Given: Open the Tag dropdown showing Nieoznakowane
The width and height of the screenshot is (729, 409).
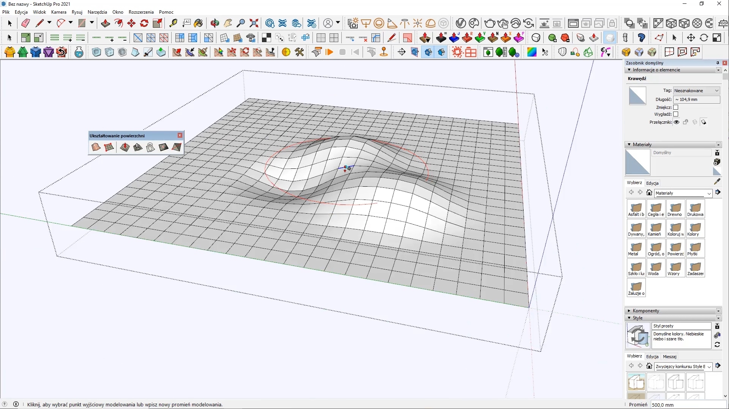Looking at the screenshot, I should [x=696, y=91].
